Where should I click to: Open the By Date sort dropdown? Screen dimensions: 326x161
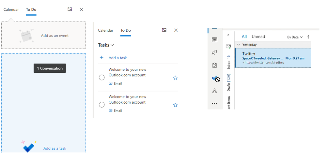point(295,37)
